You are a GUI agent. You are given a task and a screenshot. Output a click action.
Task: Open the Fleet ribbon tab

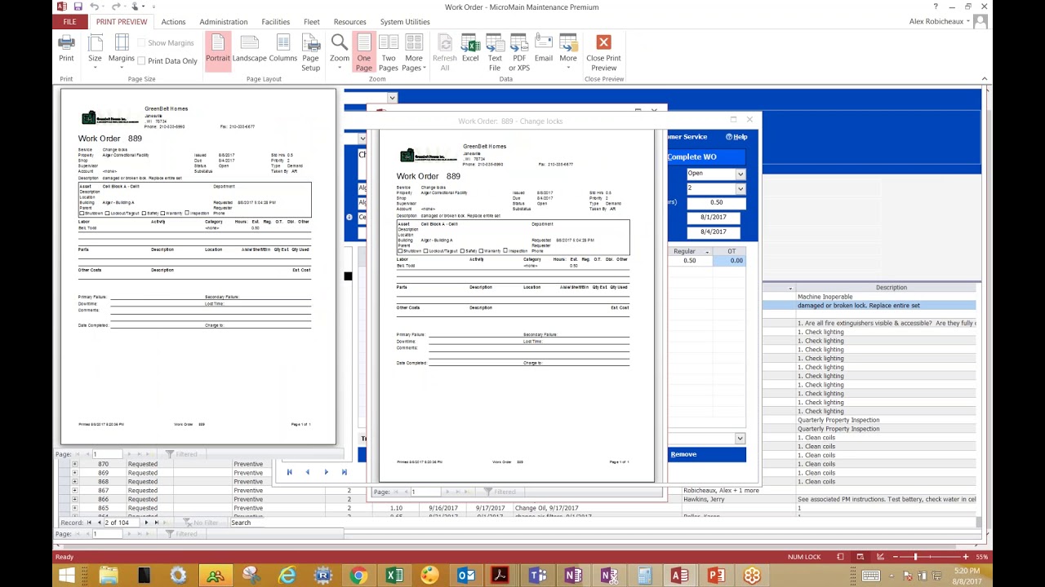pyautogui.click(x=312, y=22)
